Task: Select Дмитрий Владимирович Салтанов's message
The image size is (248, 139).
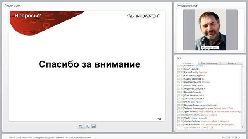Action: click(x=198, y=105)
